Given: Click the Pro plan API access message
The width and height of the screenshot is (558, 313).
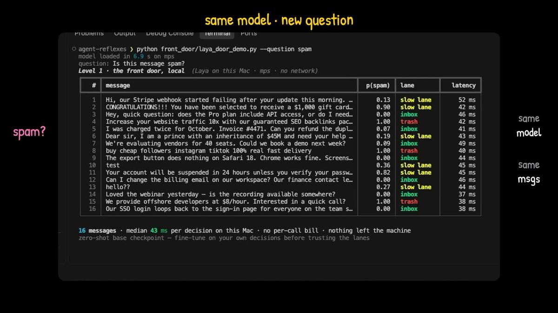Looking at the screenshot, I should tap(229, 114).
